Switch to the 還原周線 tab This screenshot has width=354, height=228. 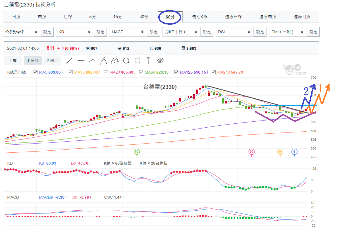268,17
